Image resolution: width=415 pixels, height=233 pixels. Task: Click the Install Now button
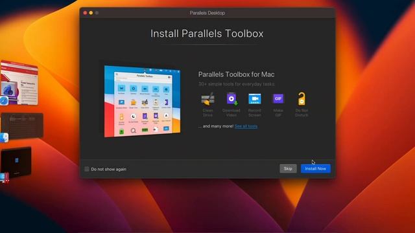[316, 168]
